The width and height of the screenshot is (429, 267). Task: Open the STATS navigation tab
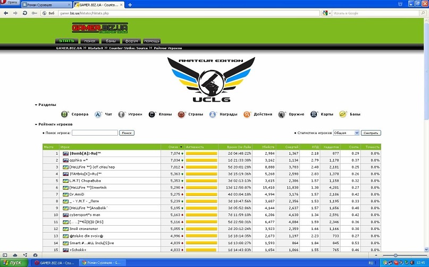[66, 41]
